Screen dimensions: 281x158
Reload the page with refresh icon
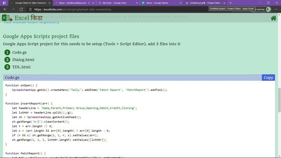coord(21,9)
